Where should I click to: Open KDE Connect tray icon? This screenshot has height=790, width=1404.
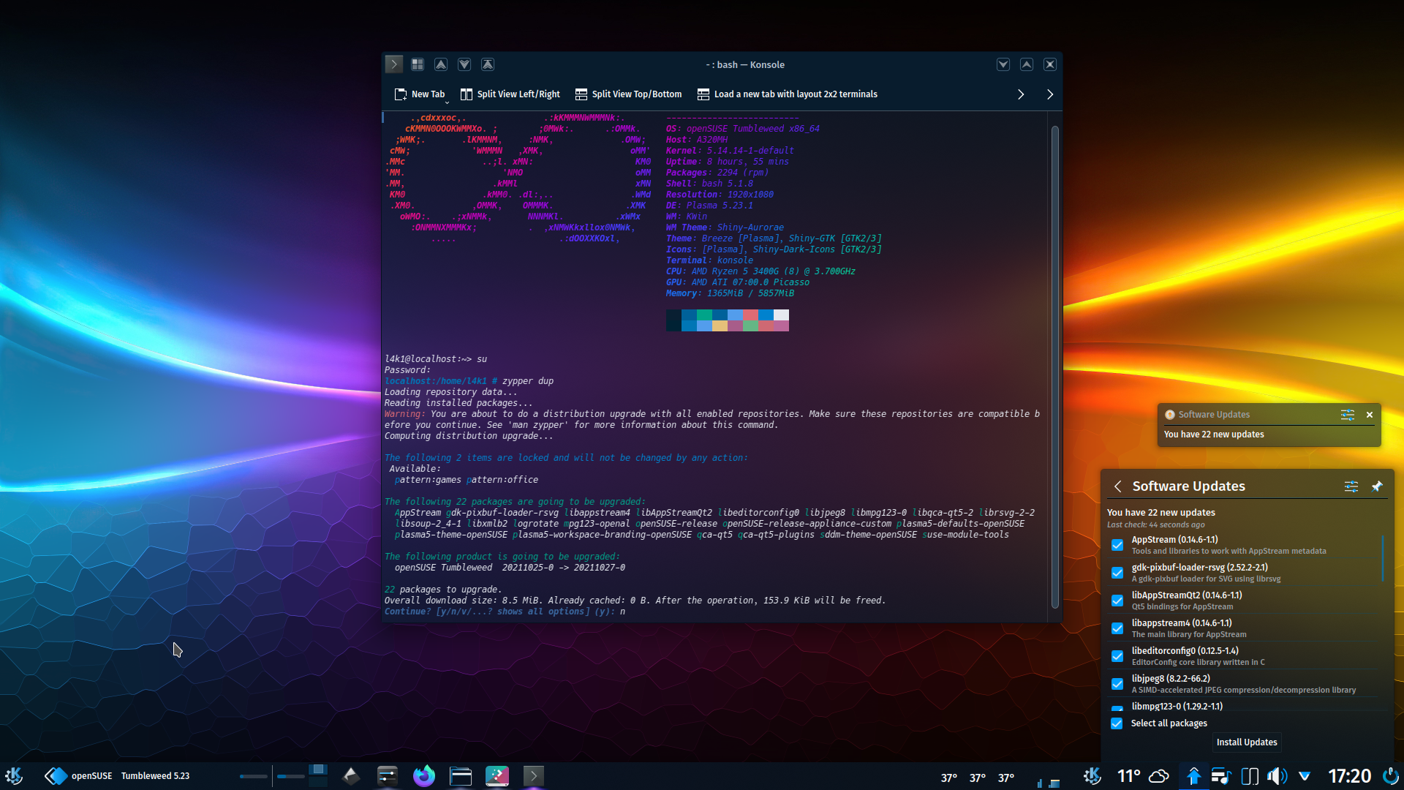(x=1250, y=776)
